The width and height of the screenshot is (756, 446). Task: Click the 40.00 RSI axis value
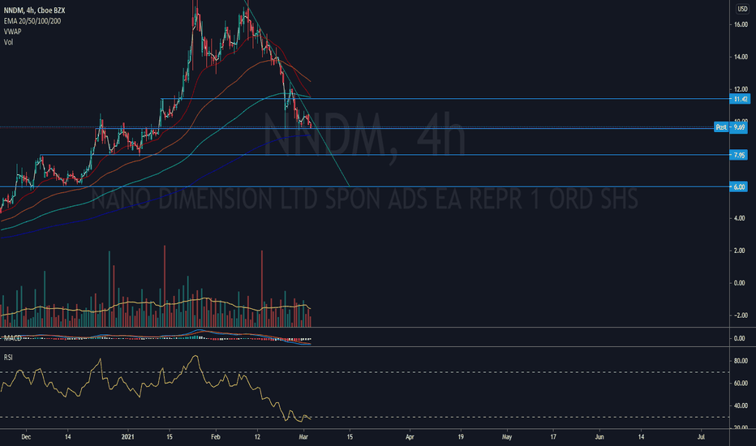coord(741,405)
